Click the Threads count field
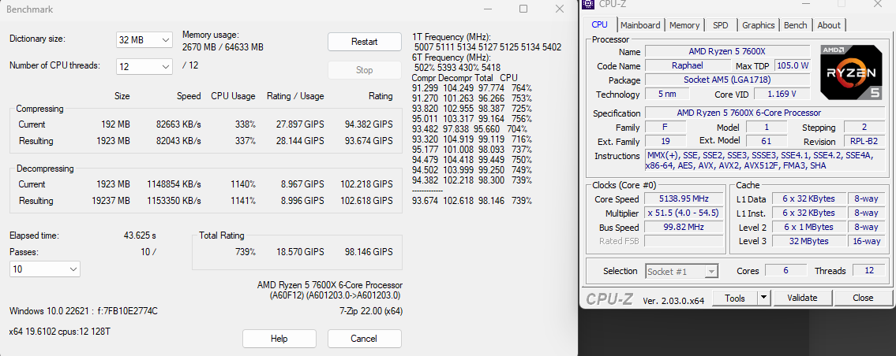Viewport: 896px width, 356px height. [x=868, y=271]
